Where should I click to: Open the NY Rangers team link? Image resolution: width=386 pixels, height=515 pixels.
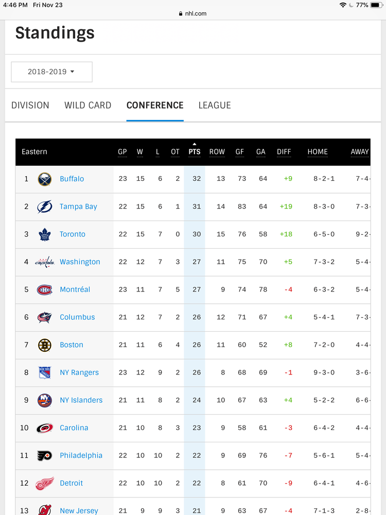[x=79, y=372]
